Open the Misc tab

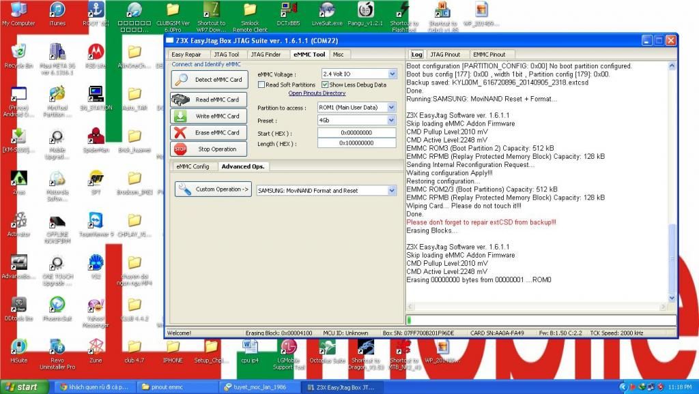coord(339,55)
